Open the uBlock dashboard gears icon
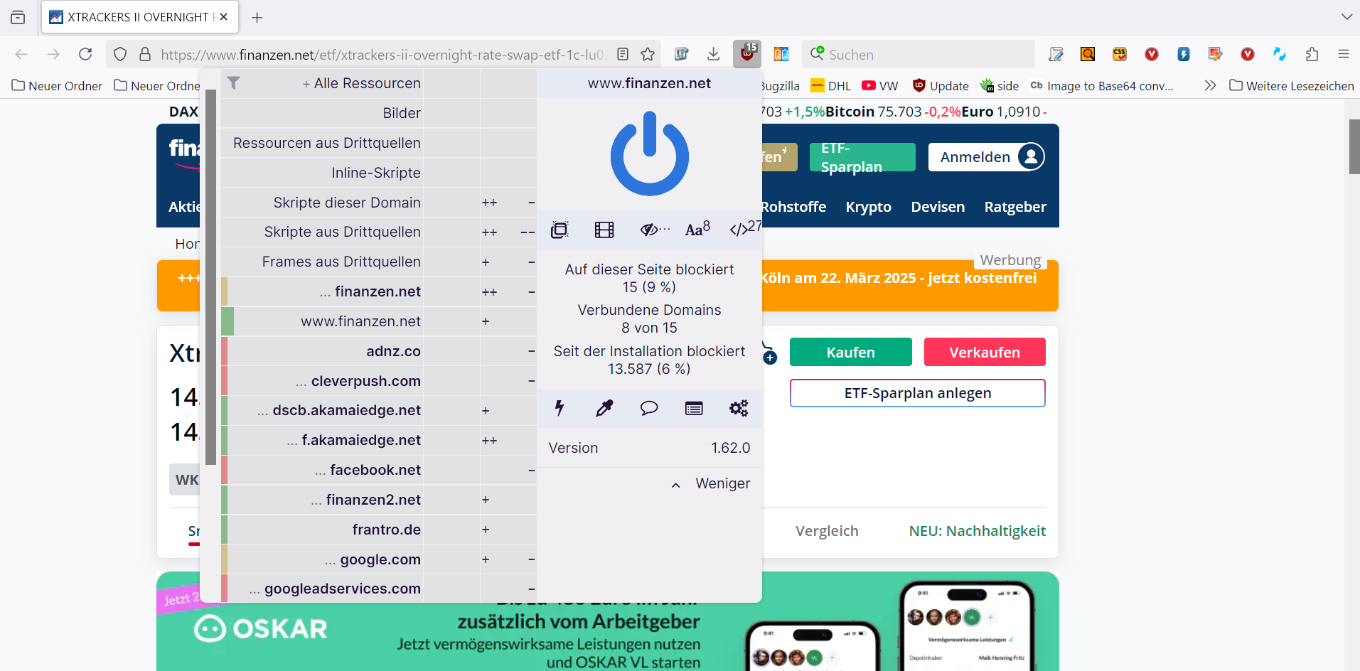1360x671 pixels. 739,408
